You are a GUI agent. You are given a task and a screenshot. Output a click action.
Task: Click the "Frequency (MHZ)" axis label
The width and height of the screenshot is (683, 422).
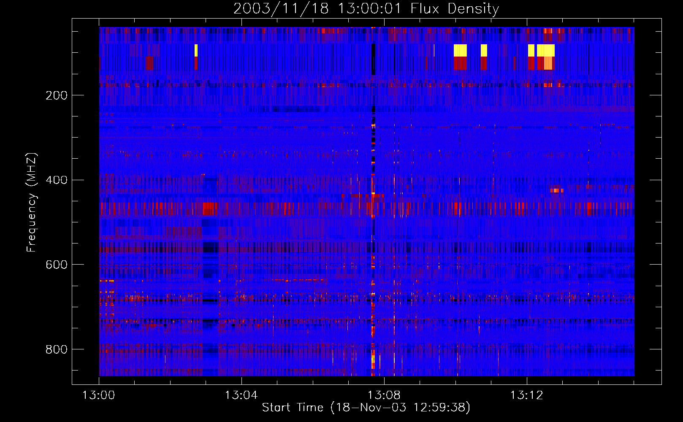[32, 203]
